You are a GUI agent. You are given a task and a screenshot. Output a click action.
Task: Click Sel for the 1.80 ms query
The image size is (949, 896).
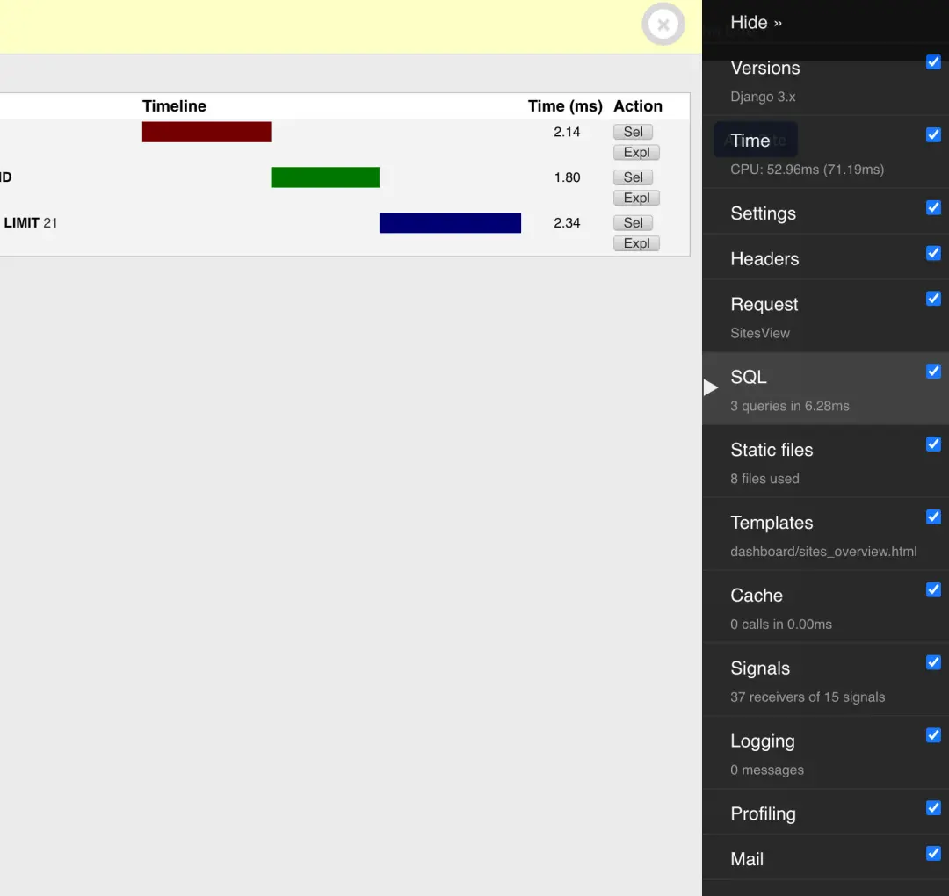click(x=633, y=177)
